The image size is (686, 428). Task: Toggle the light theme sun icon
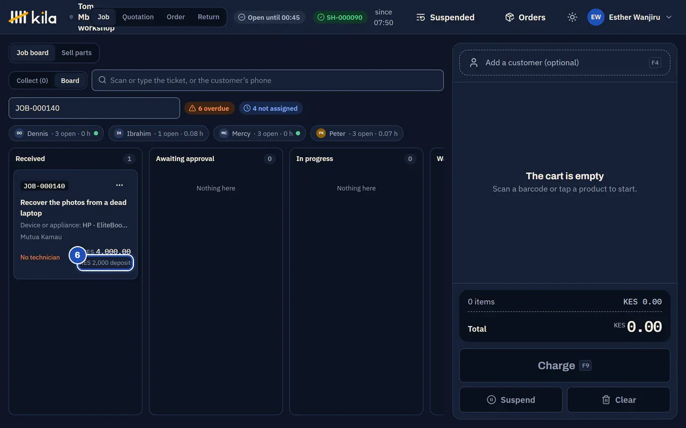pyautogui.click(x=572, y=17)
